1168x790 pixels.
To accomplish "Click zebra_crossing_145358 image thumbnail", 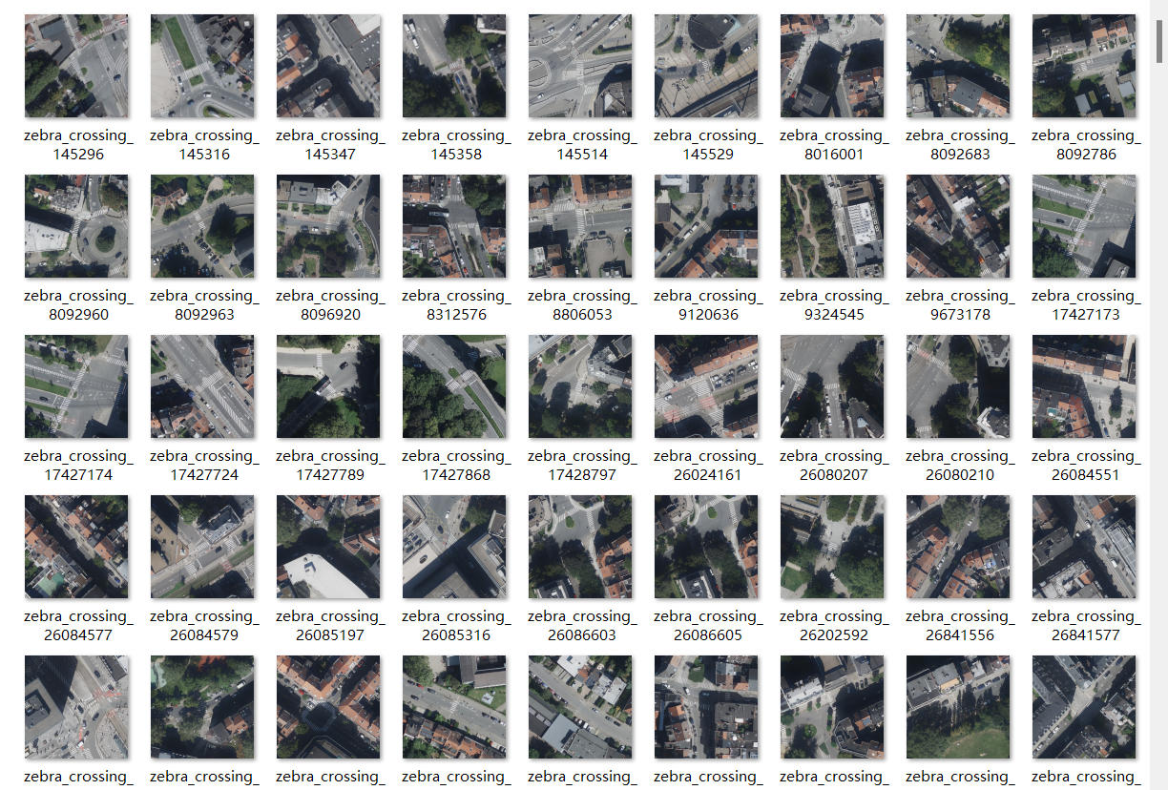I will (x=454, y=66).
